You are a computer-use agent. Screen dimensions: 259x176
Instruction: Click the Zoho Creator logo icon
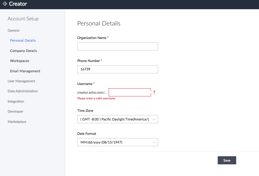tap(5, 4)
